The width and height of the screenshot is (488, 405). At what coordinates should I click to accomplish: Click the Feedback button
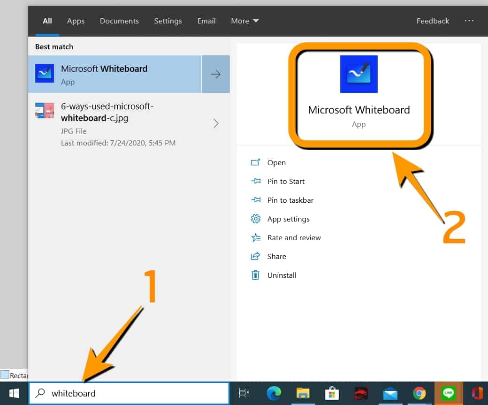[x=433, y=21]
